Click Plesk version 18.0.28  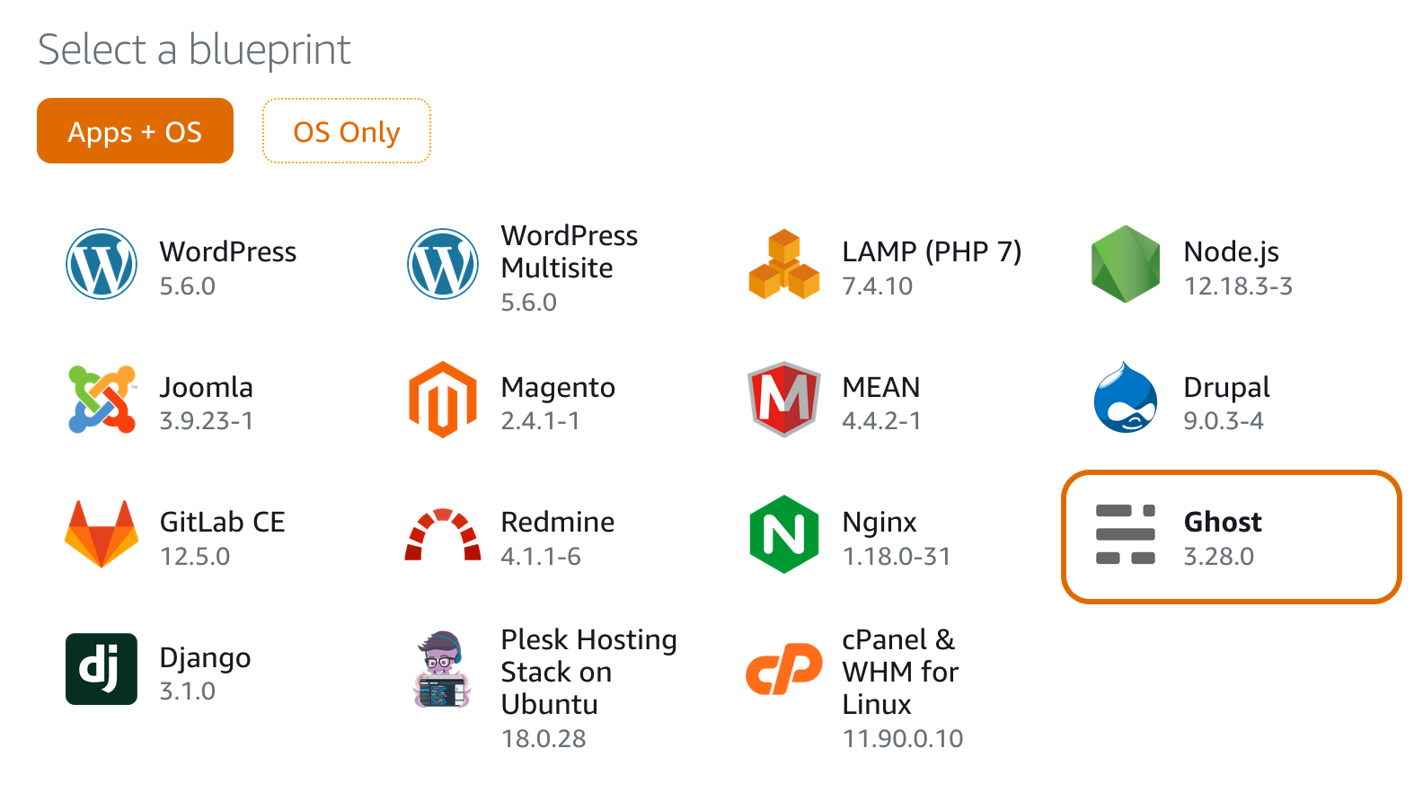coord(544,739)
